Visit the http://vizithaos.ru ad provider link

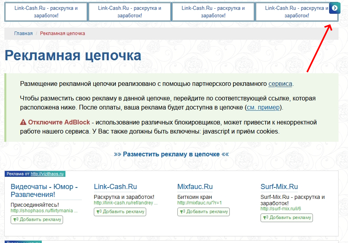pos(47,174)
